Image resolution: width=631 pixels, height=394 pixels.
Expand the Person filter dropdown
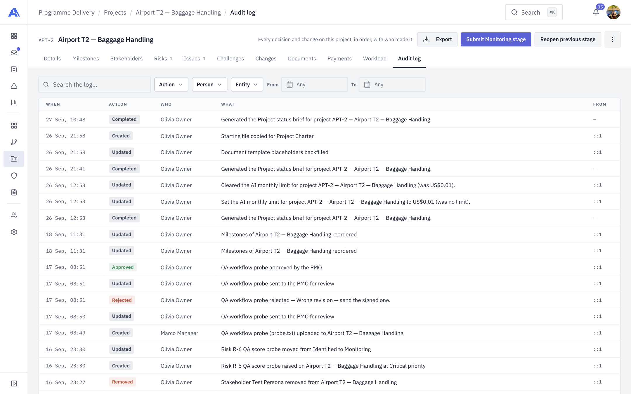point(209,85)
